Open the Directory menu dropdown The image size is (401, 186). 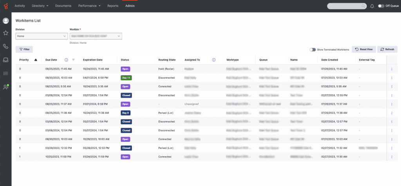[x=40, y=6]
